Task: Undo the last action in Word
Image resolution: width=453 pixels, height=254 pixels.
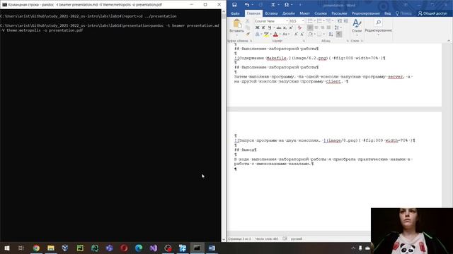Action: 247,5
